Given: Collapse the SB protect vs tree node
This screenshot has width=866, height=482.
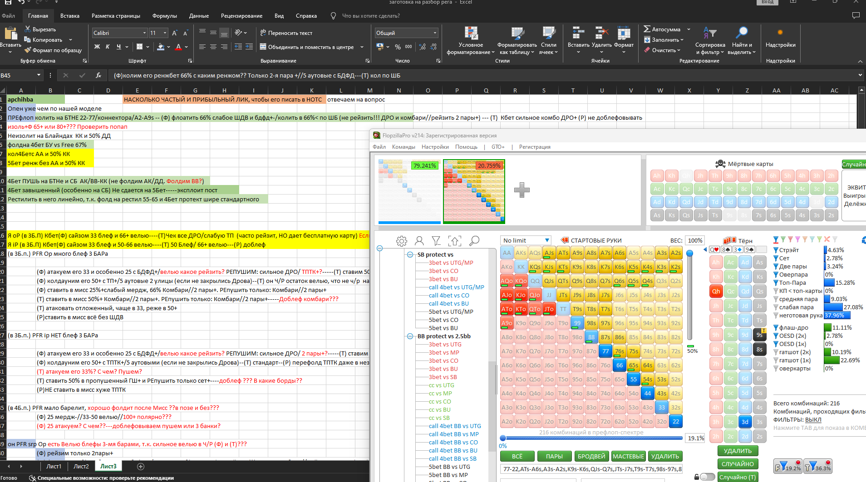Looking at the screenshot, I should (410, 254).
